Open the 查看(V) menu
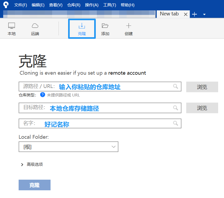This screenshot has width=224, height=198. click(x=56, y=5)
